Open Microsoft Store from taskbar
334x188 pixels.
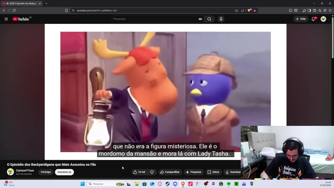[144, 184]
